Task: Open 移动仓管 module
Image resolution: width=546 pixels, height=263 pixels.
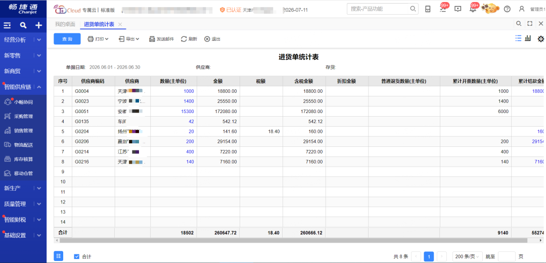Action: pyautogui.click(x=23, y=173)
